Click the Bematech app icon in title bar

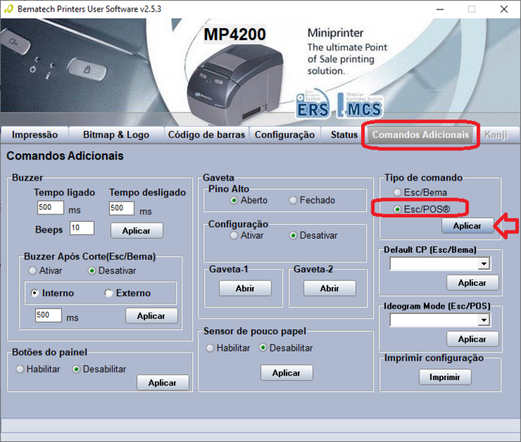pyautogui.click(x=8, y=9)
